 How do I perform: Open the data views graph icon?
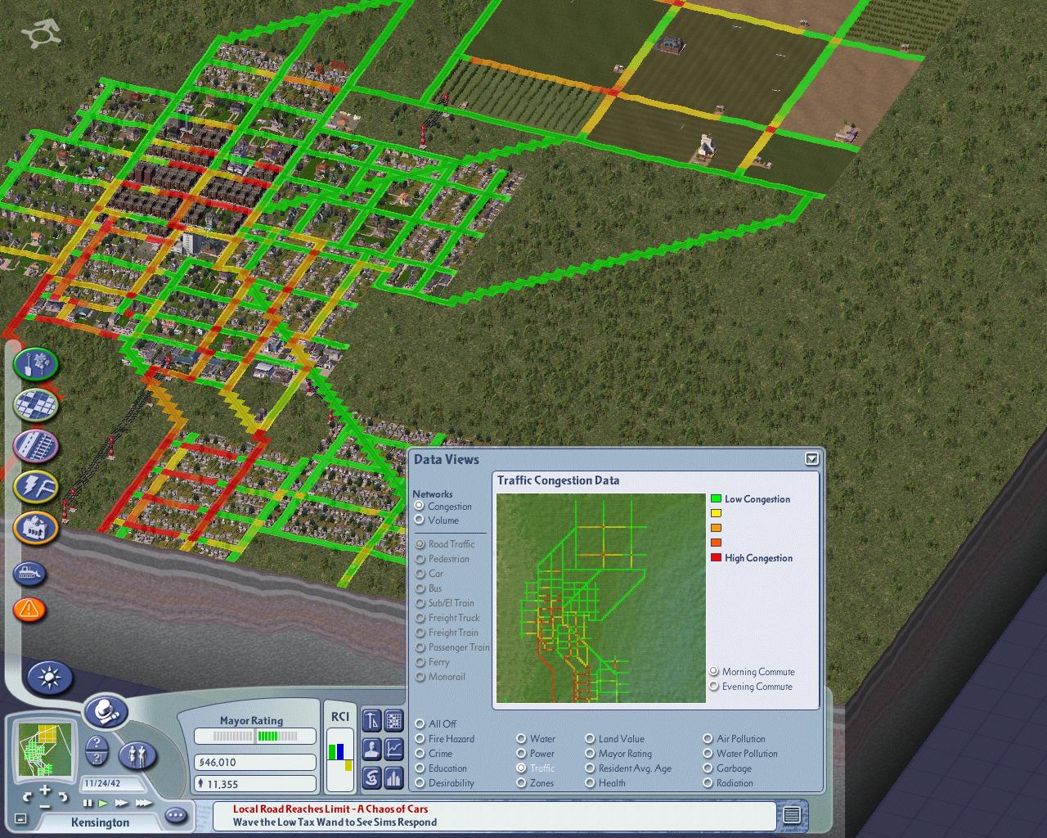pos(393,747)
